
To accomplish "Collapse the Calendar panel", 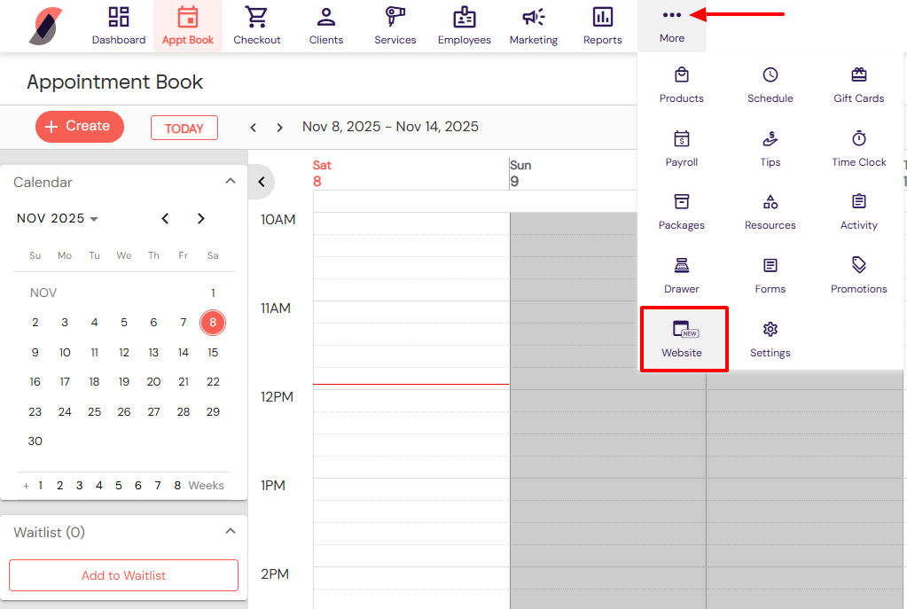I will (231, 181).
